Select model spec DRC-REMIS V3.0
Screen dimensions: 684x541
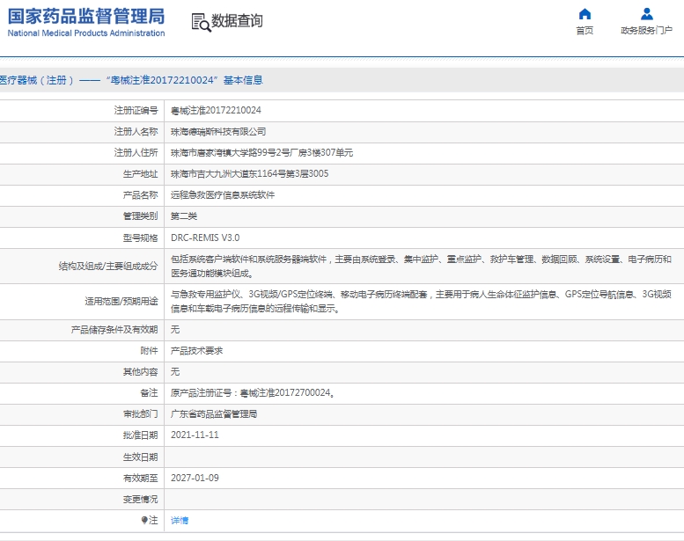[205, 238]
